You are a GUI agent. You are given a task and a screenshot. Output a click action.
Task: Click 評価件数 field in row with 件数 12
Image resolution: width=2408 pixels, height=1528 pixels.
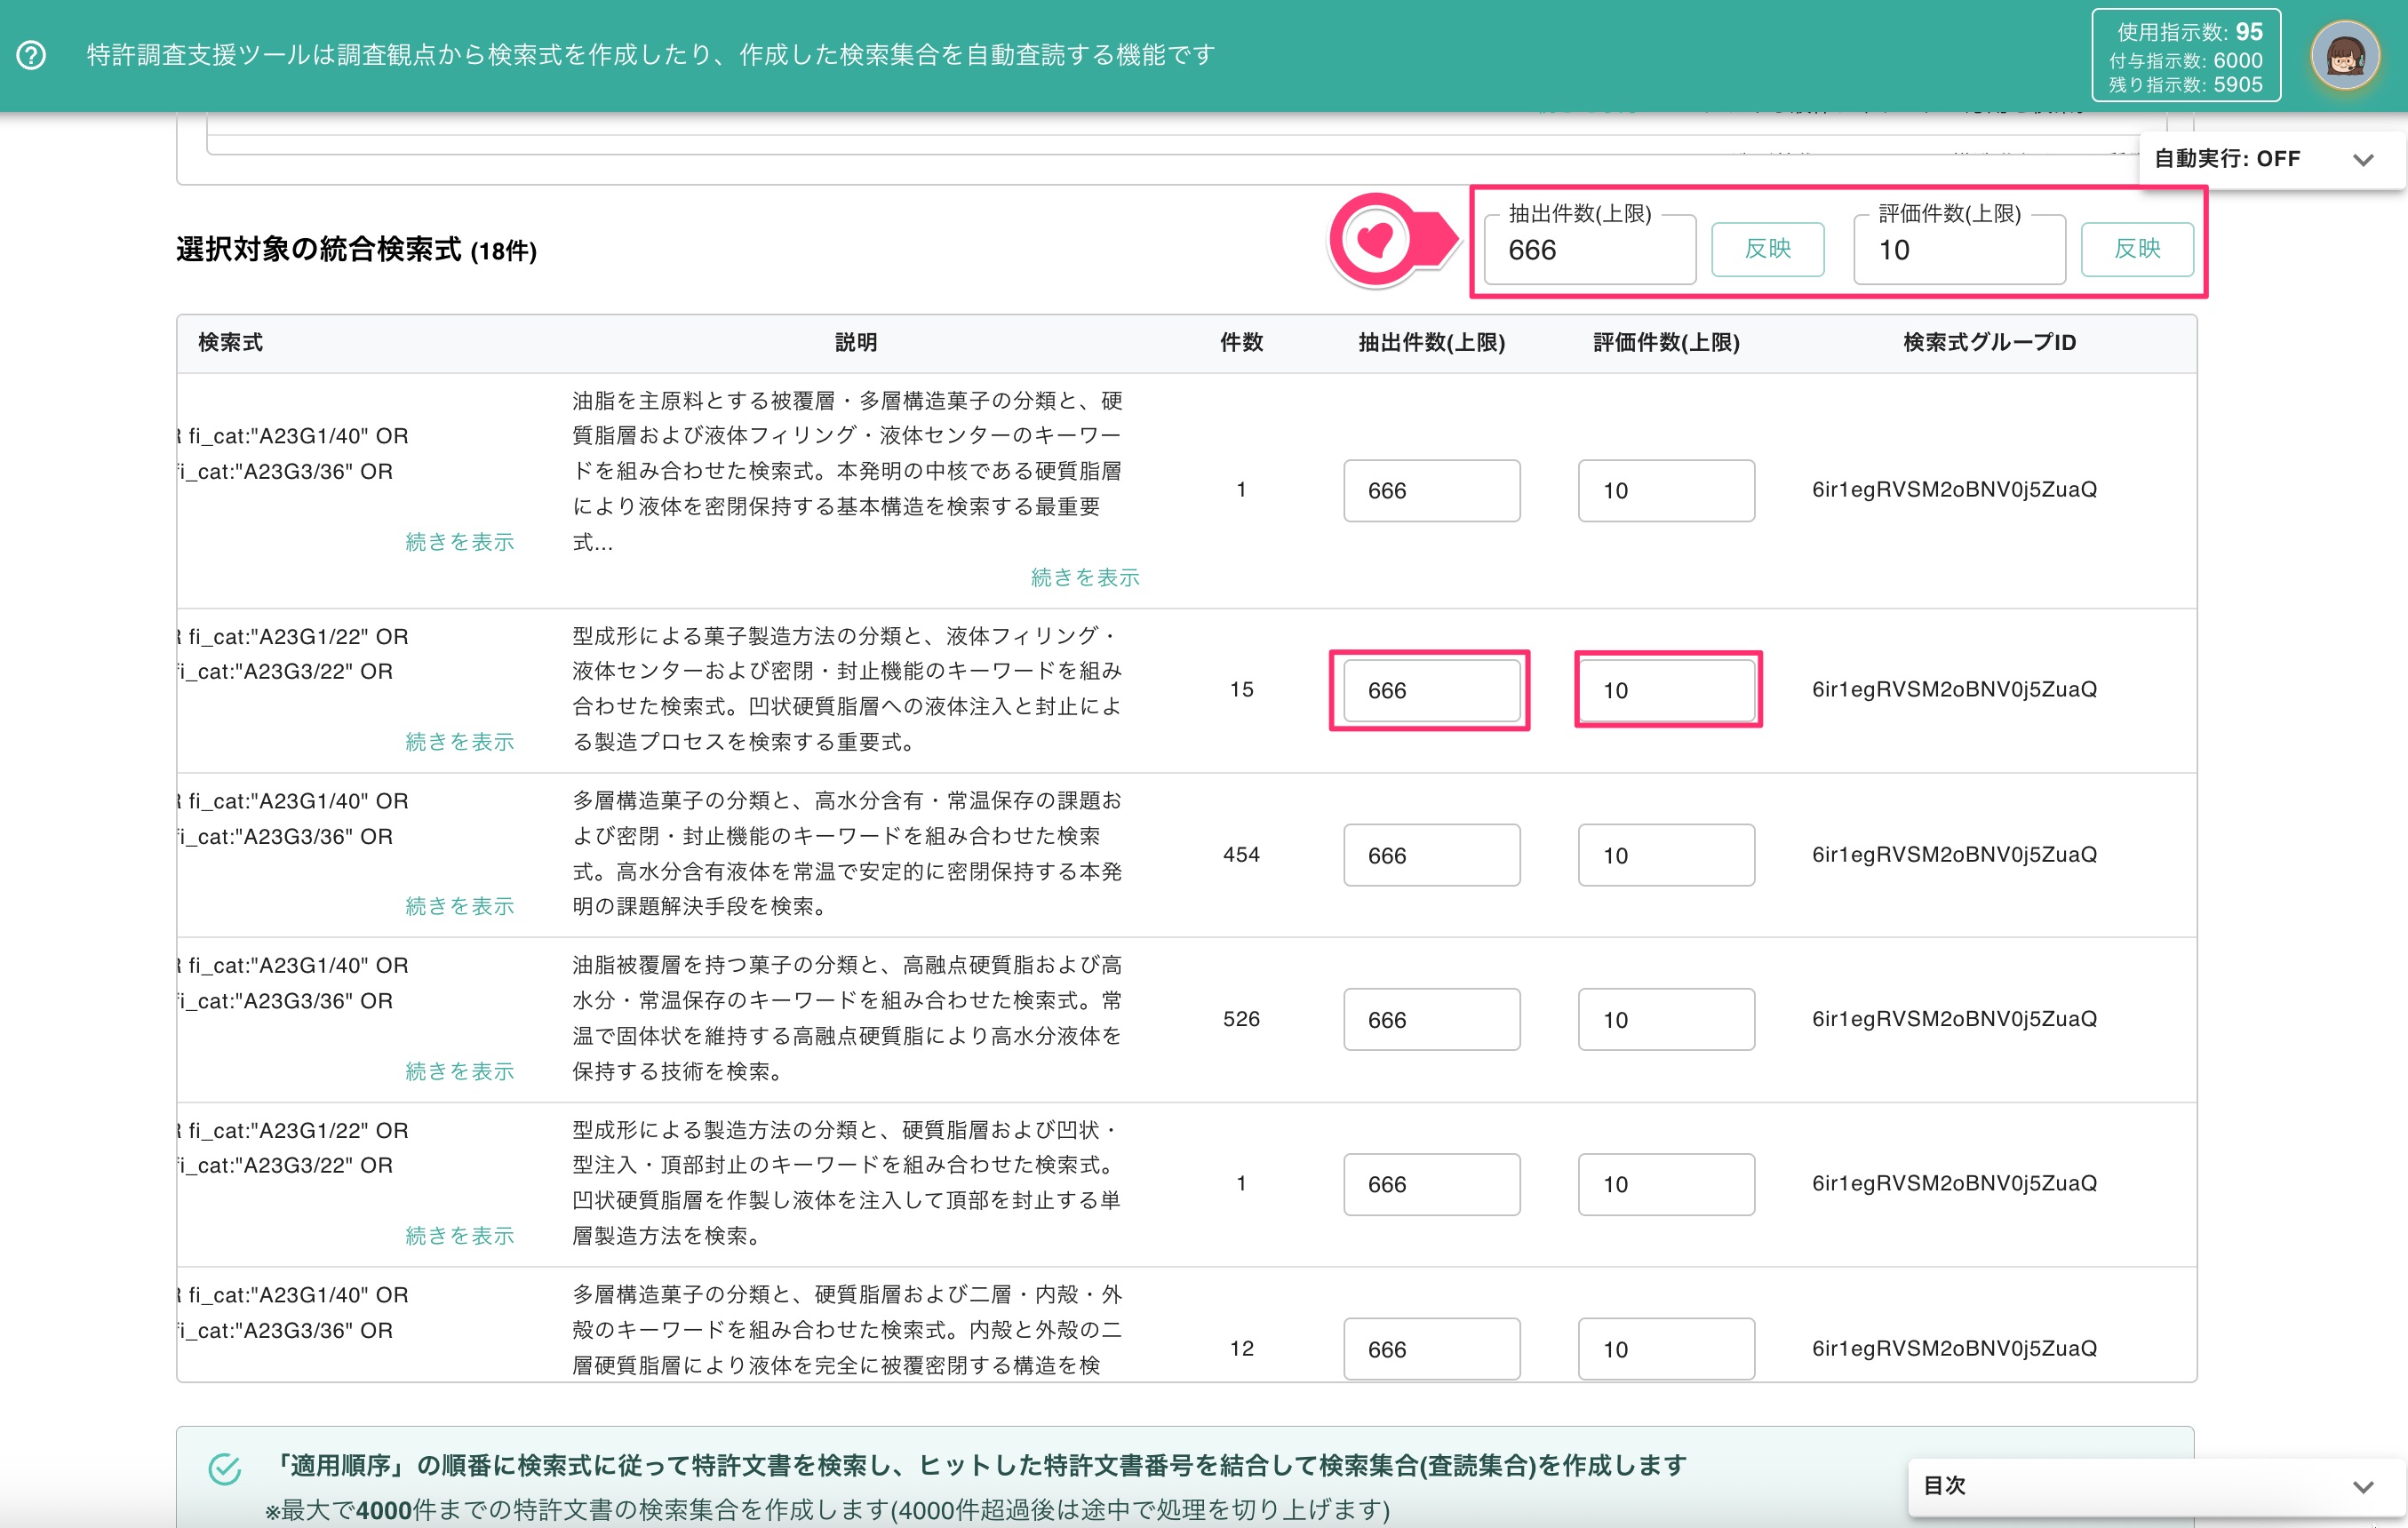coord(1666,1349)
